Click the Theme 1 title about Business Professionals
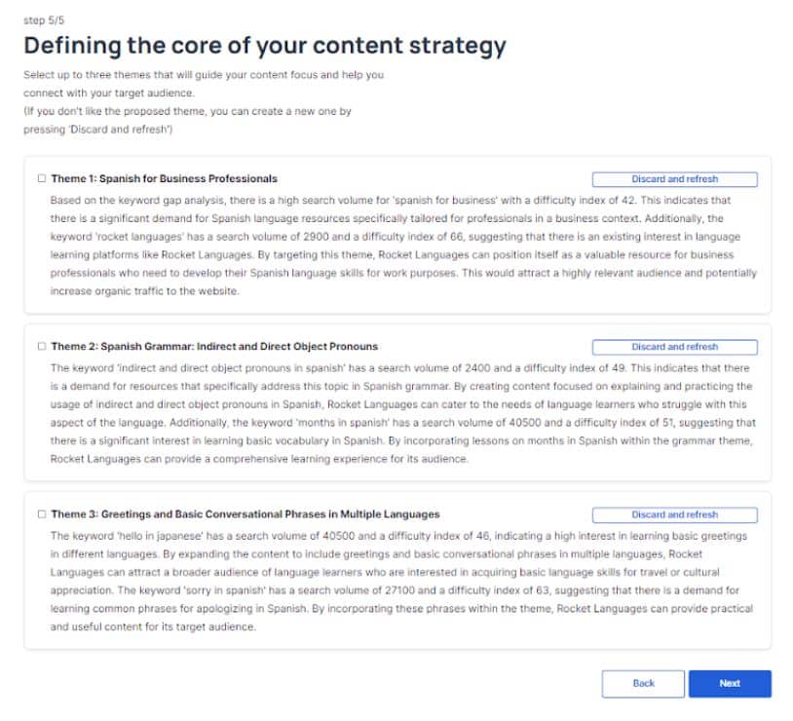The height and width of the screenshot is (721, 793). tap(164, 179)
